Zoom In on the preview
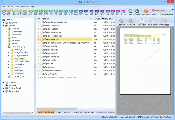 tap(121, 22)
